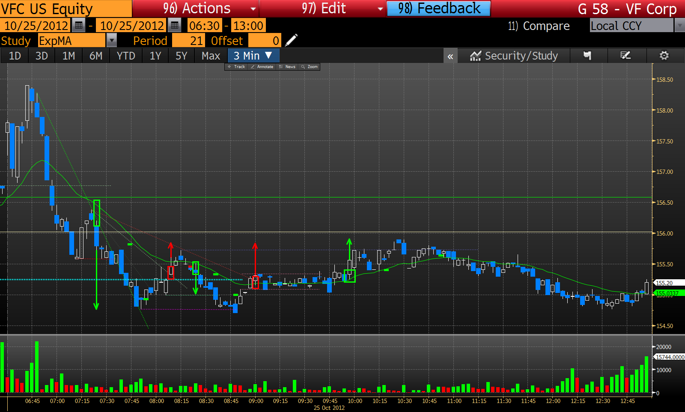Click the 11) Compare link

[x=539, y=26]
